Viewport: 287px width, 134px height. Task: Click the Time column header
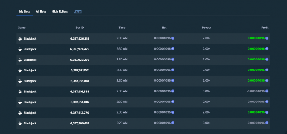click(122, 28)
